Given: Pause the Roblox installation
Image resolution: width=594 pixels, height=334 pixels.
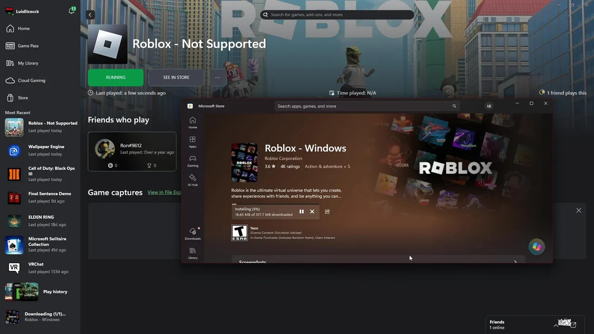Looking at the screenshot, I should pos(302,212).
